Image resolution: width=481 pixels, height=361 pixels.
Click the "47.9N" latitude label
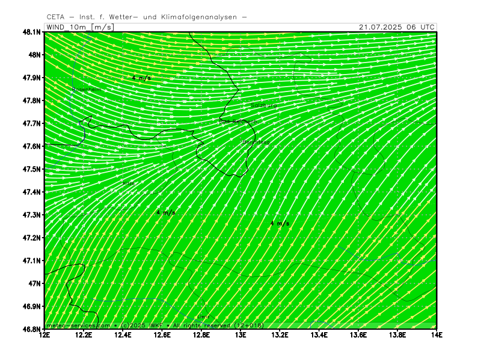click(x=32, y=78)
